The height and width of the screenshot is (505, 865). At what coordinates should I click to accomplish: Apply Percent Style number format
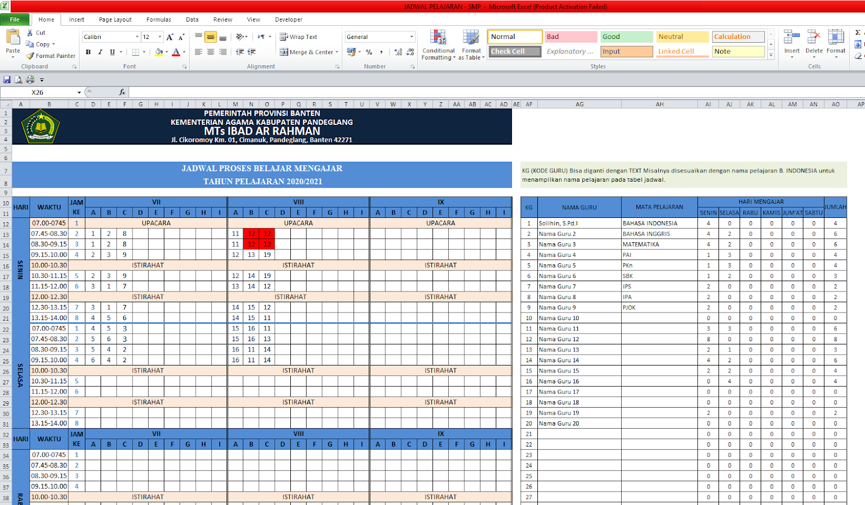click(369, 52)
